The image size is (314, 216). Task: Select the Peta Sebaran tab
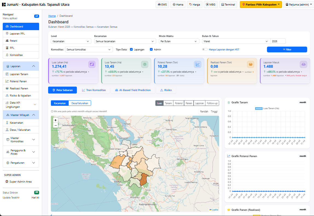(x=62, y=90)
